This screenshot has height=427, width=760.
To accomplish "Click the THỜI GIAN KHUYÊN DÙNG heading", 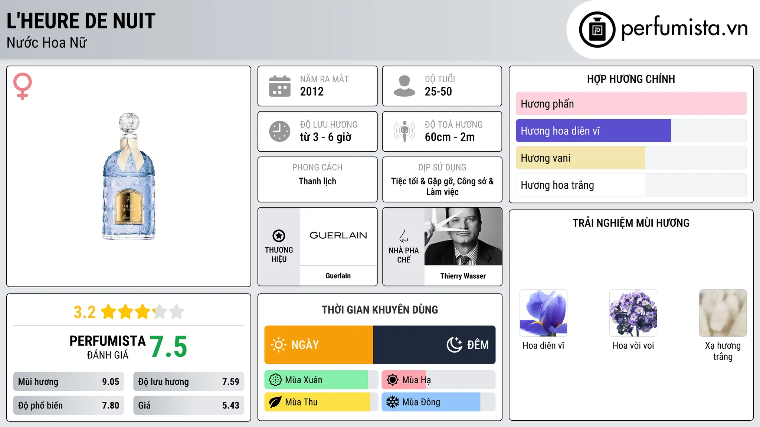I will point(380,310).
